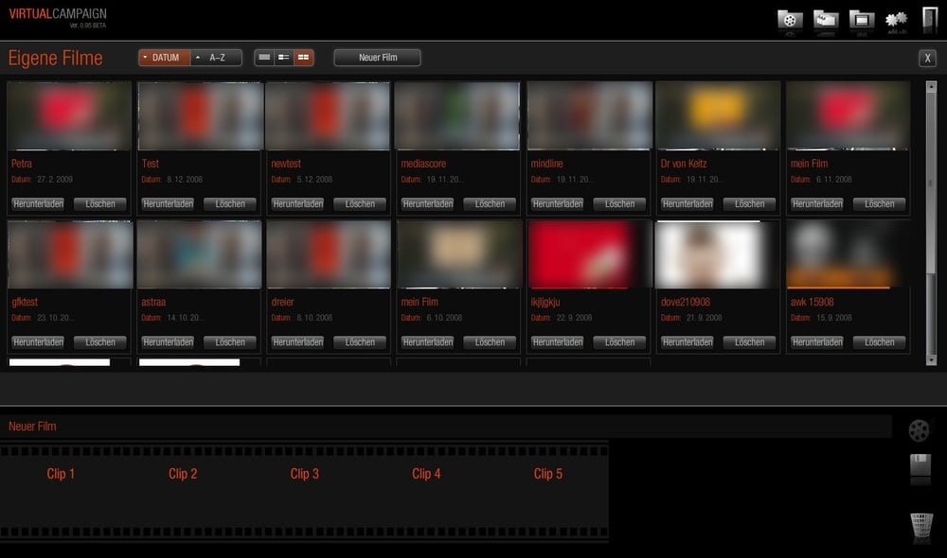Download the Petra film
The image size is (947, 558).
point(38,204)
